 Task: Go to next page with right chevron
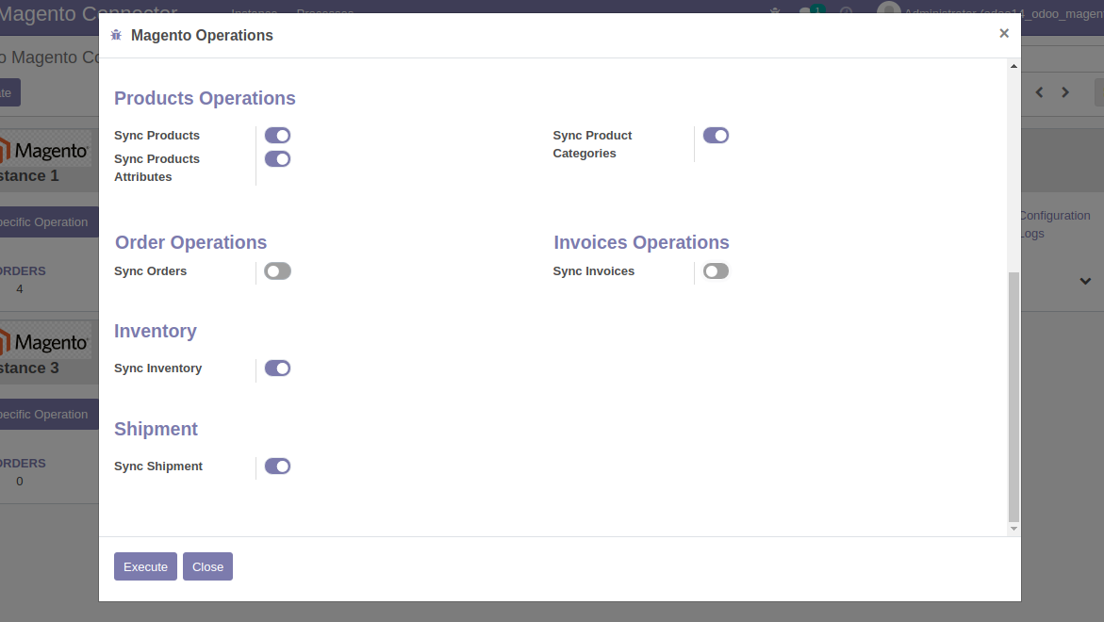pyautogui.click(x=1065, y=92)
